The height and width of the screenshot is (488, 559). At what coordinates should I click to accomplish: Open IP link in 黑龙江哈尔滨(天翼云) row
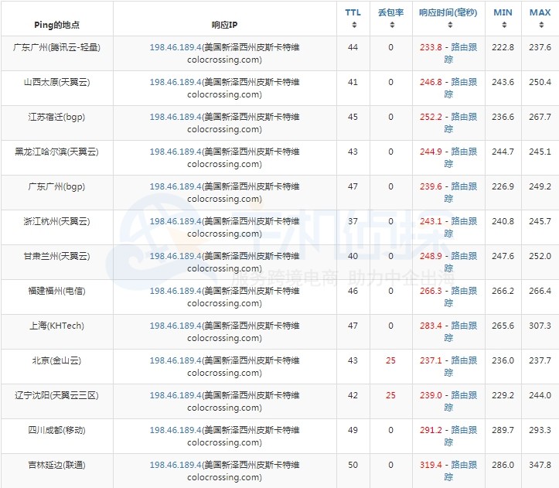point(176,152)
